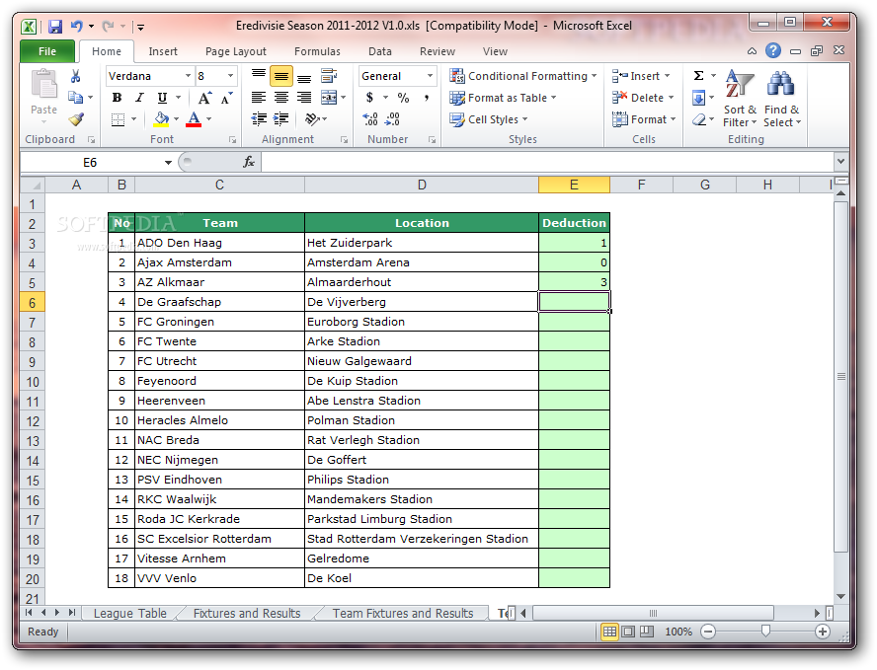Open Excel Help question mark
The image size is (877, 670).
pyautogui.click(x=773, y=51)
